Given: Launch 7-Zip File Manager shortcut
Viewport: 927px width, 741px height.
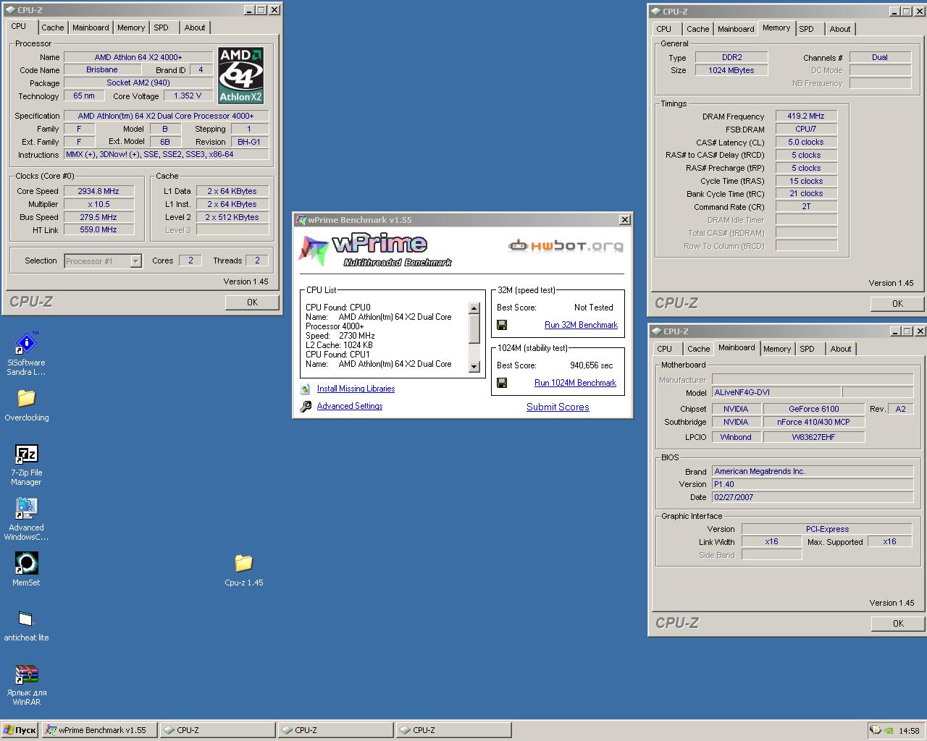Looking at the screenshot, I should pos(26,454).
